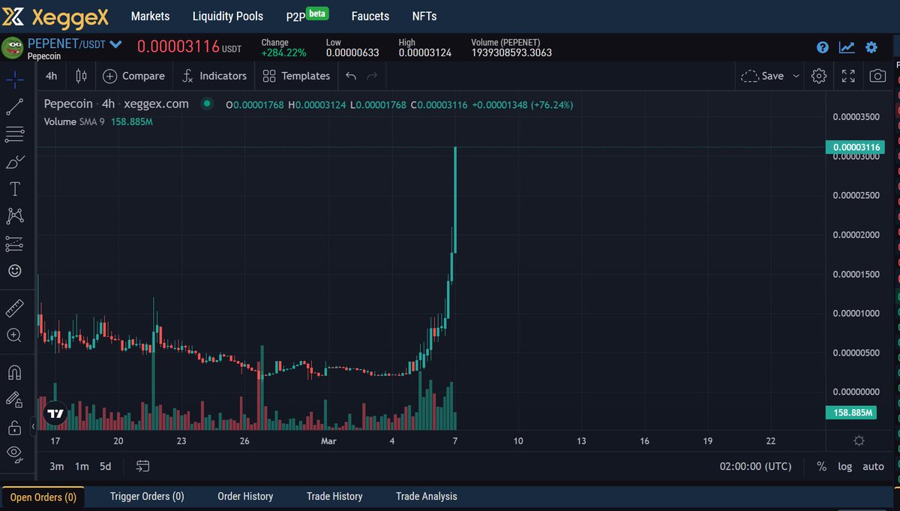Open the emoji icons tool

(x=15, y=270)
